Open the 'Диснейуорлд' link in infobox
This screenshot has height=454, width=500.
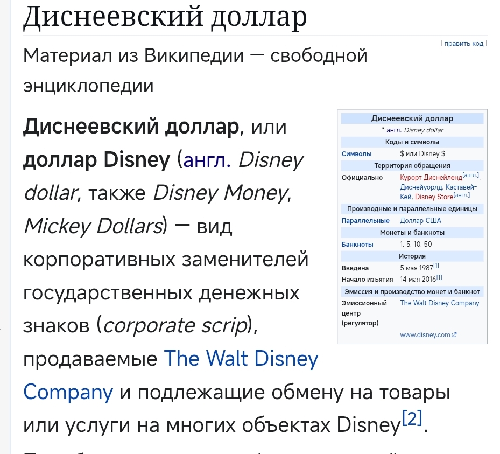[x=421, y=187]
